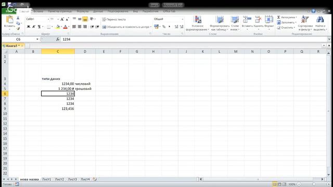
Task: Open Найти и выделить binoculars icon
Action: [x=320, y=20]
